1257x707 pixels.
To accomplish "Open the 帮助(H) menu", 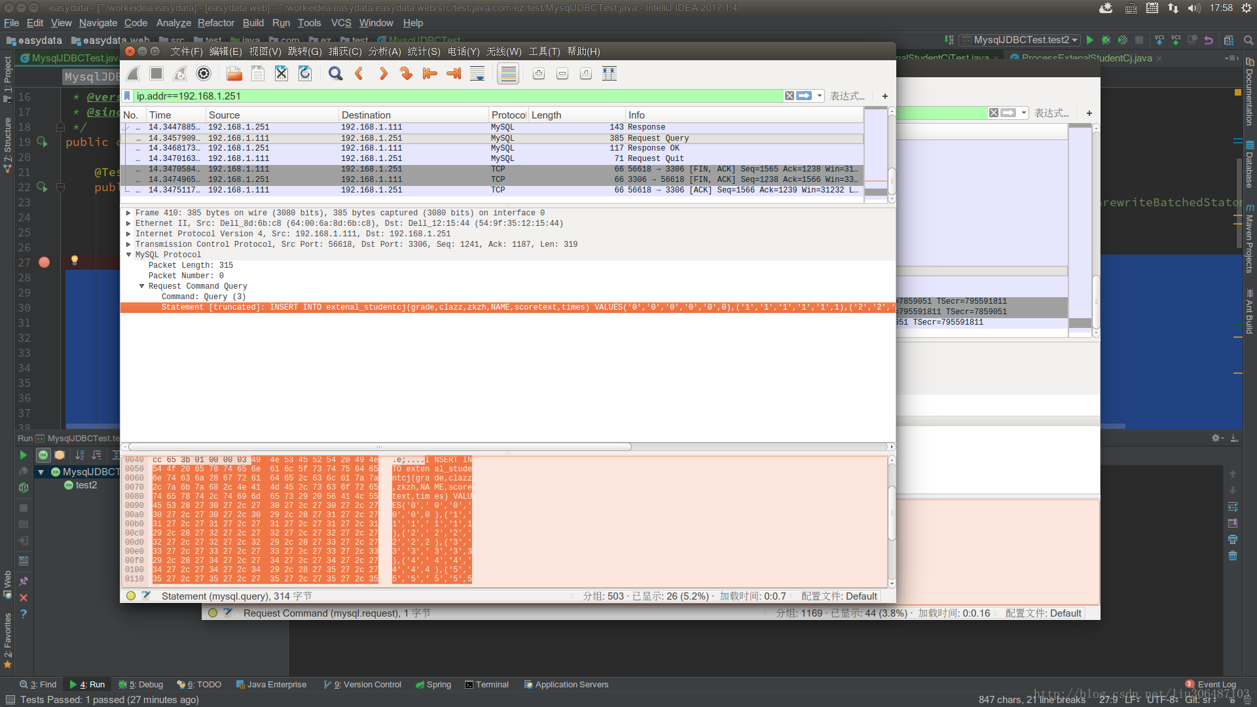I will point(583,52).
